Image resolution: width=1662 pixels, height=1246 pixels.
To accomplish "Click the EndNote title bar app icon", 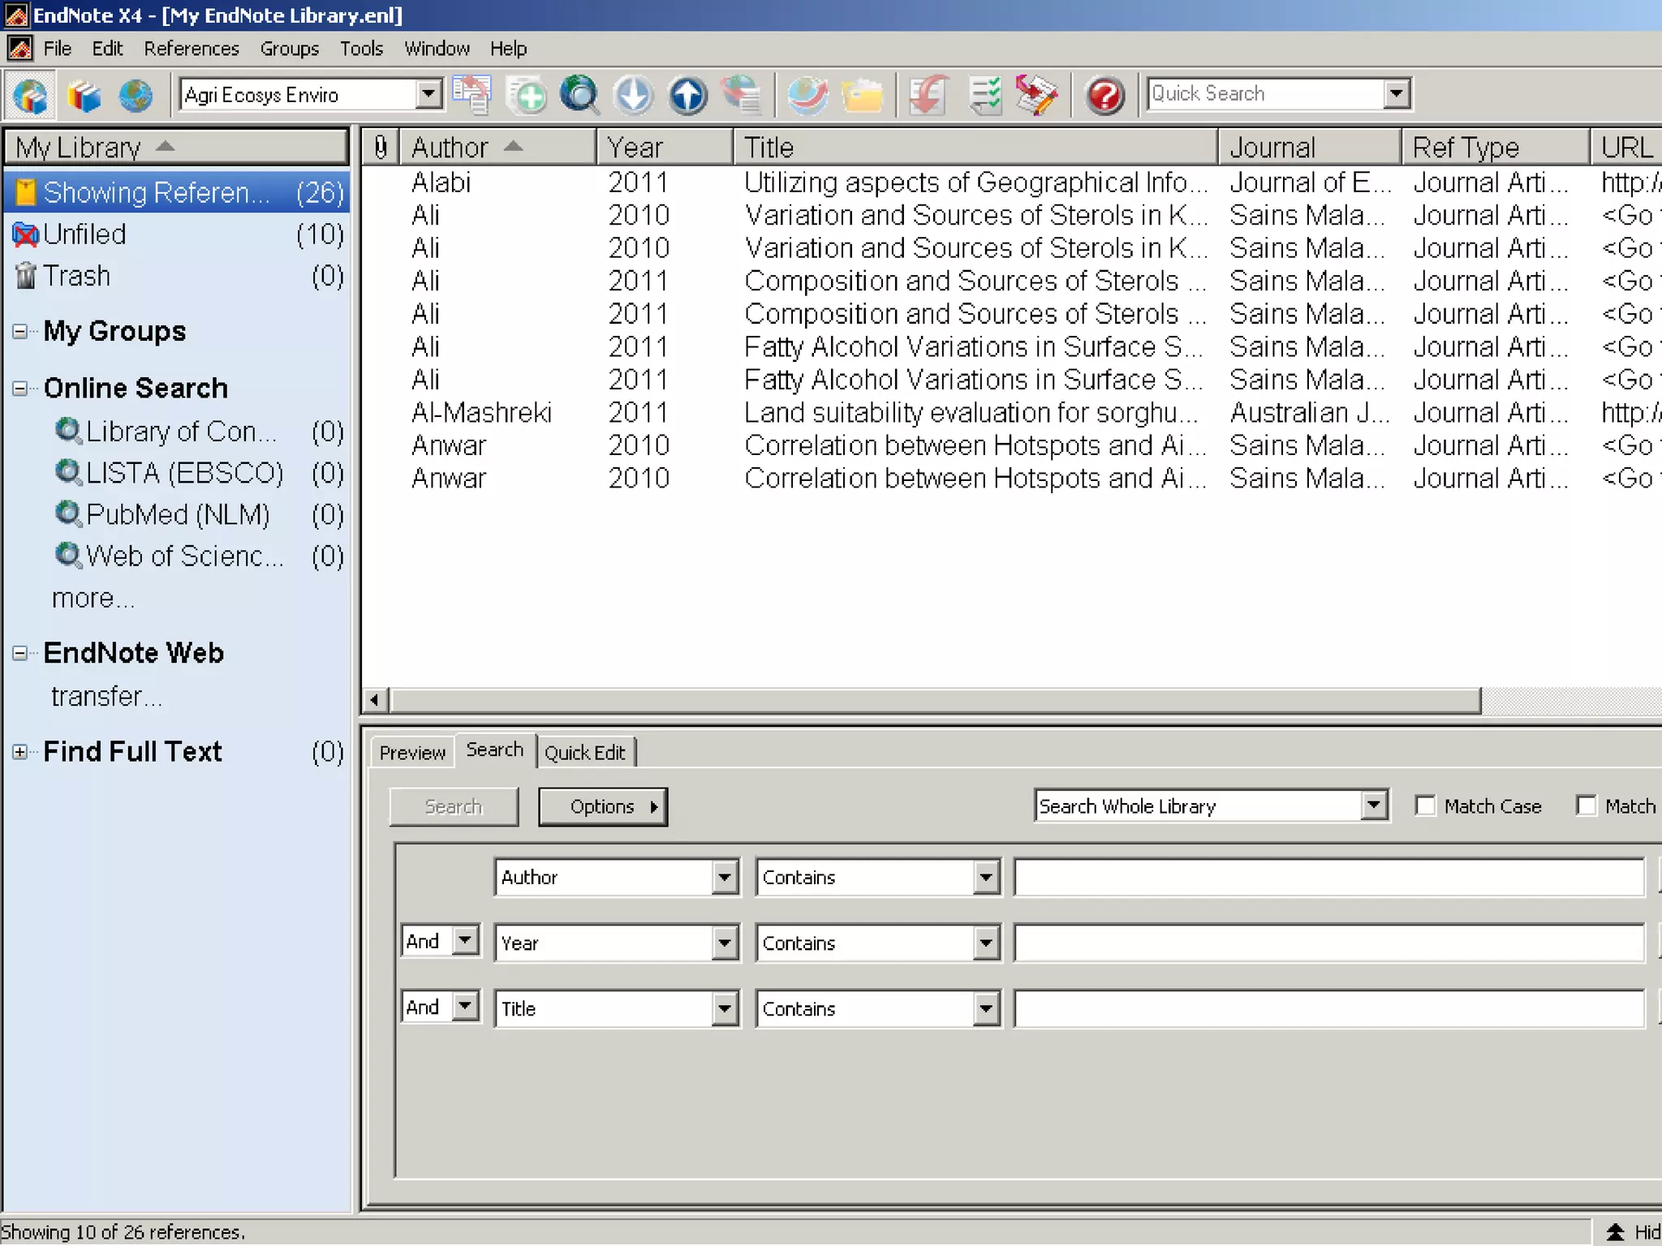I will coord(16,15).
